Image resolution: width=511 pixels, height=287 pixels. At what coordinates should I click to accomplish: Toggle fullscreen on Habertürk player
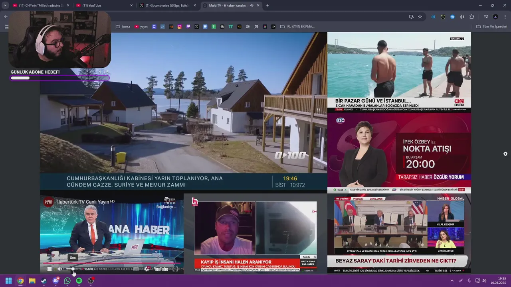[175, 269]
